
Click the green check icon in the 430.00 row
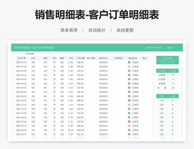[129, 71]
